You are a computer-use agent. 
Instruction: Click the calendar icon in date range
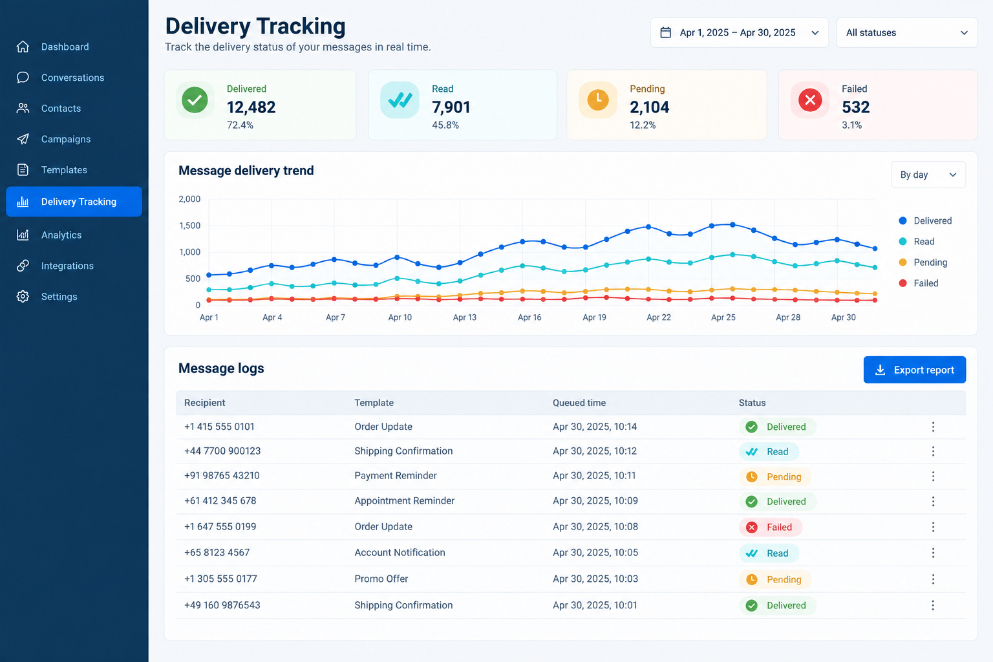[x=665, y=32]
